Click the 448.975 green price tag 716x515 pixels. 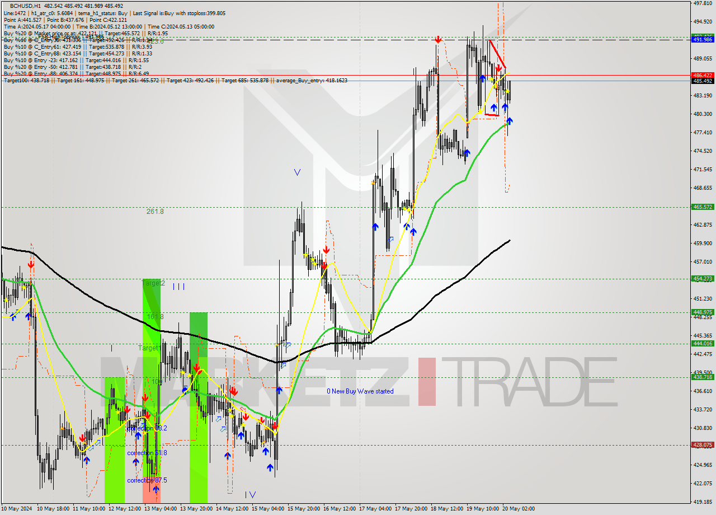(703, 312)
